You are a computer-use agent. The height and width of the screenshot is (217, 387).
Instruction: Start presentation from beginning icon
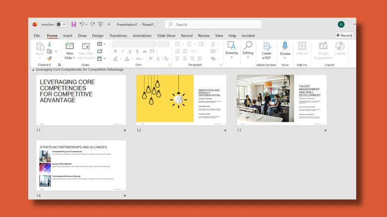100,24
